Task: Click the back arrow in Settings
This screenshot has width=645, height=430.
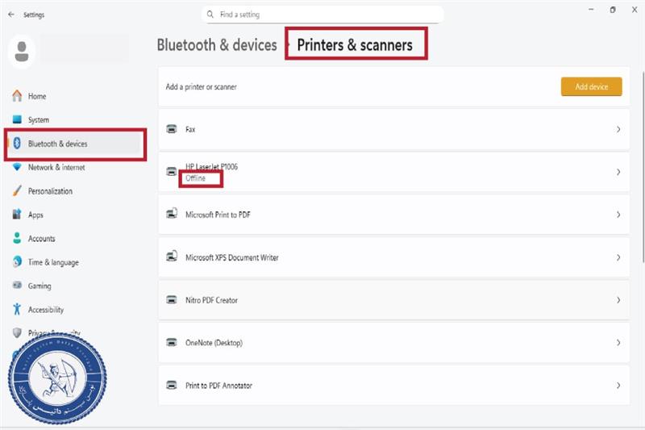Action: coord(10,15)
